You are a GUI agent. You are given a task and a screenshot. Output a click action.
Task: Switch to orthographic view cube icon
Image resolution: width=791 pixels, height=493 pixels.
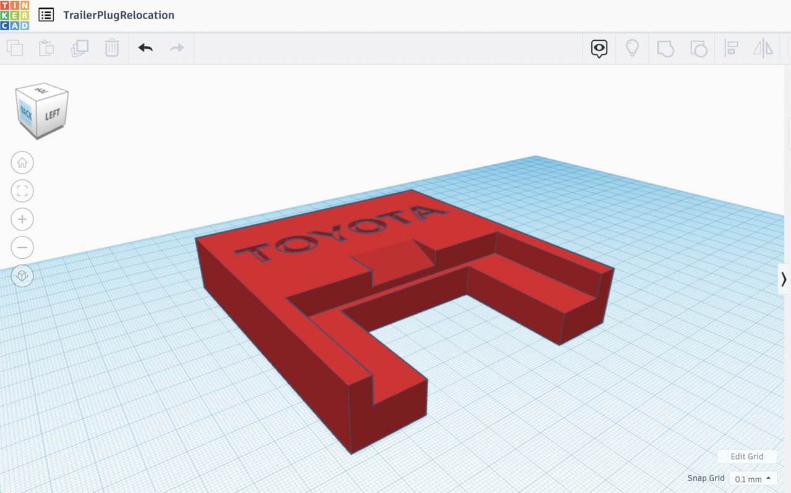coord(22,276)
